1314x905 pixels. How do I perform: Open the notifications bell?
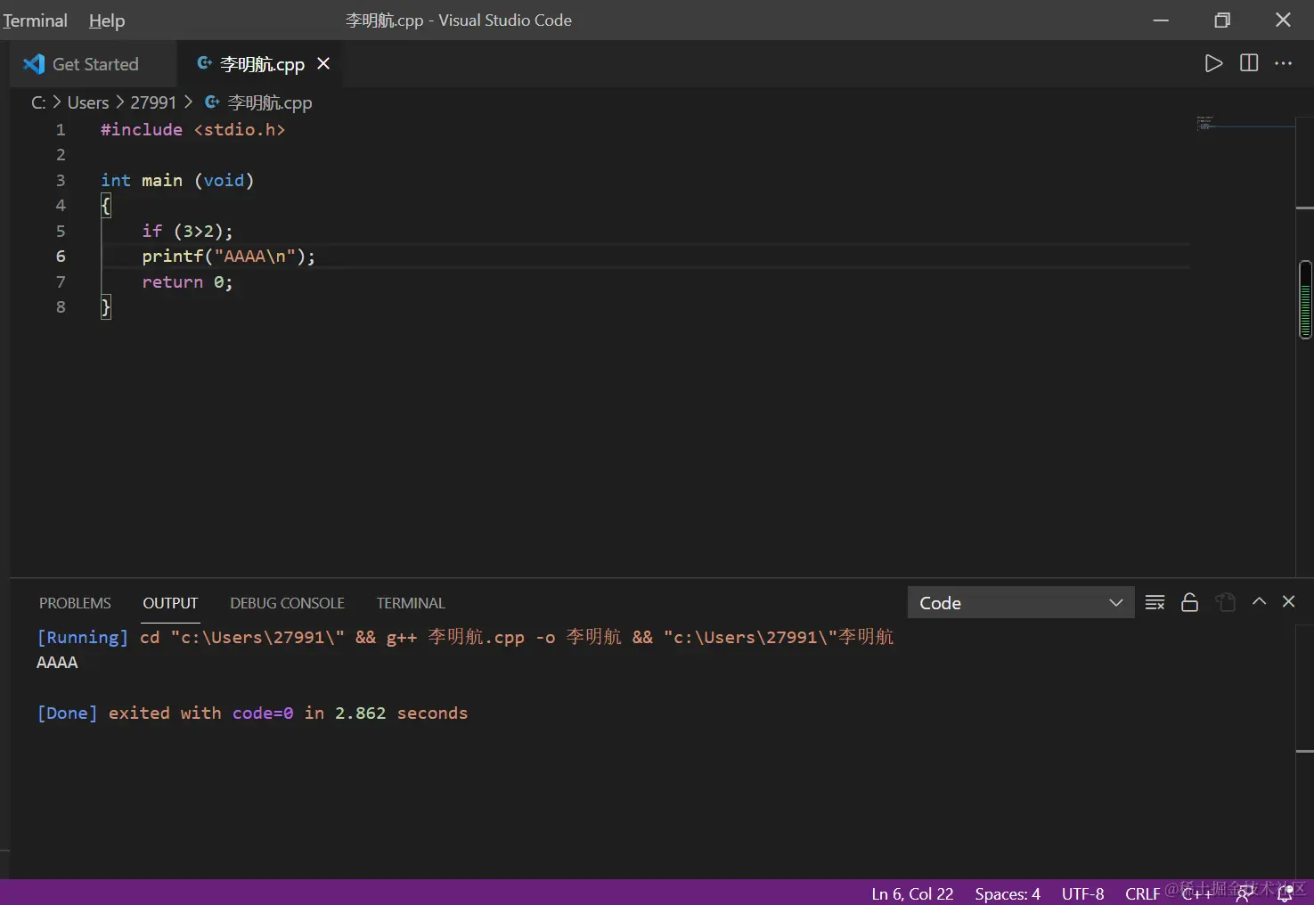coord(1285,893)
